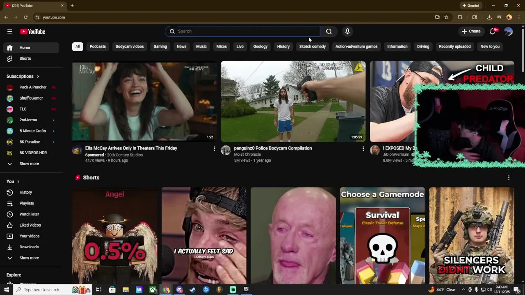
Task: Select the Live filter chip
Action: pos(240,47)
